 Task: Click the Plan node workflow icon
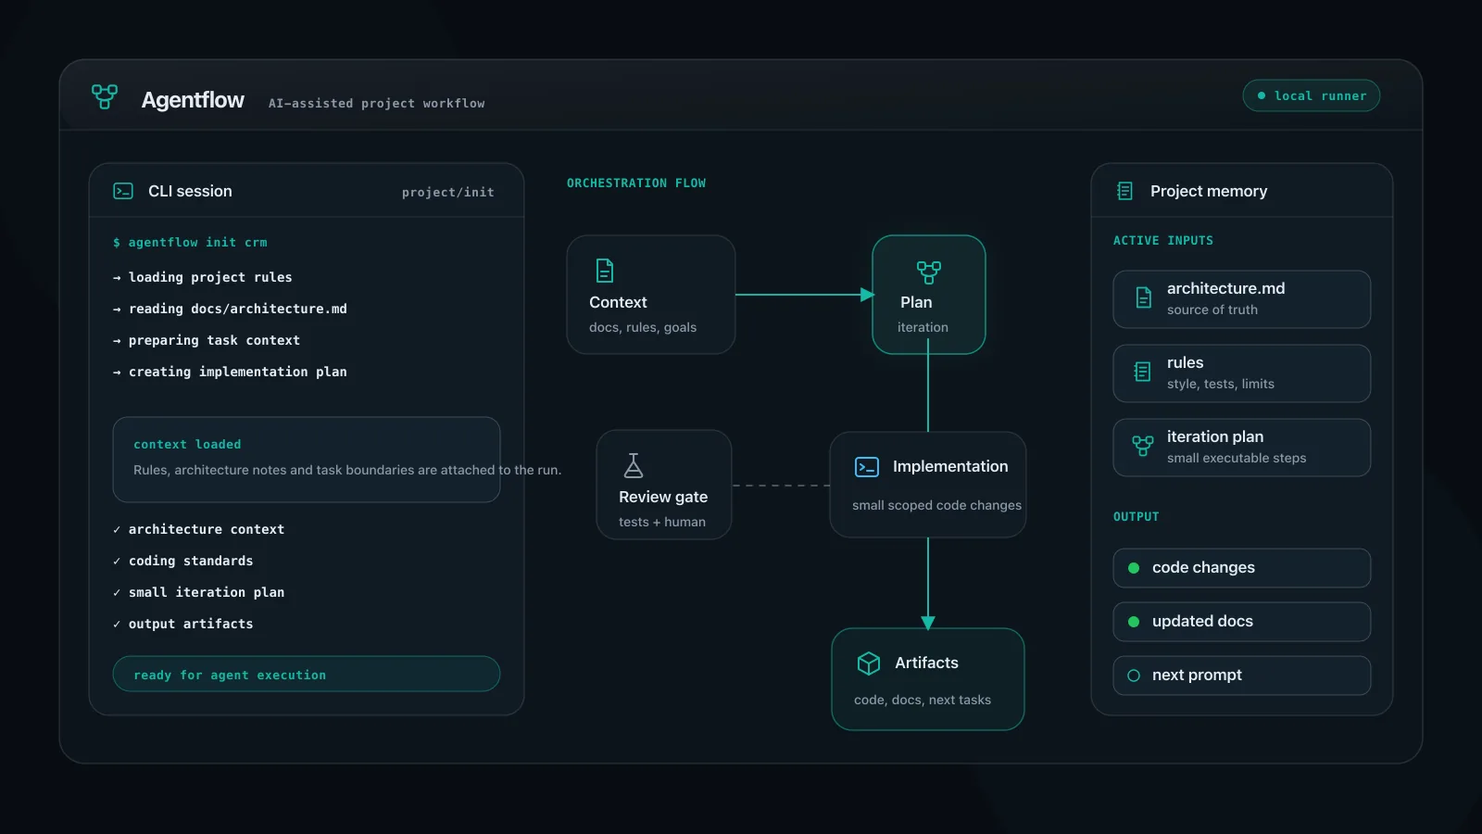tap(929, 272)
